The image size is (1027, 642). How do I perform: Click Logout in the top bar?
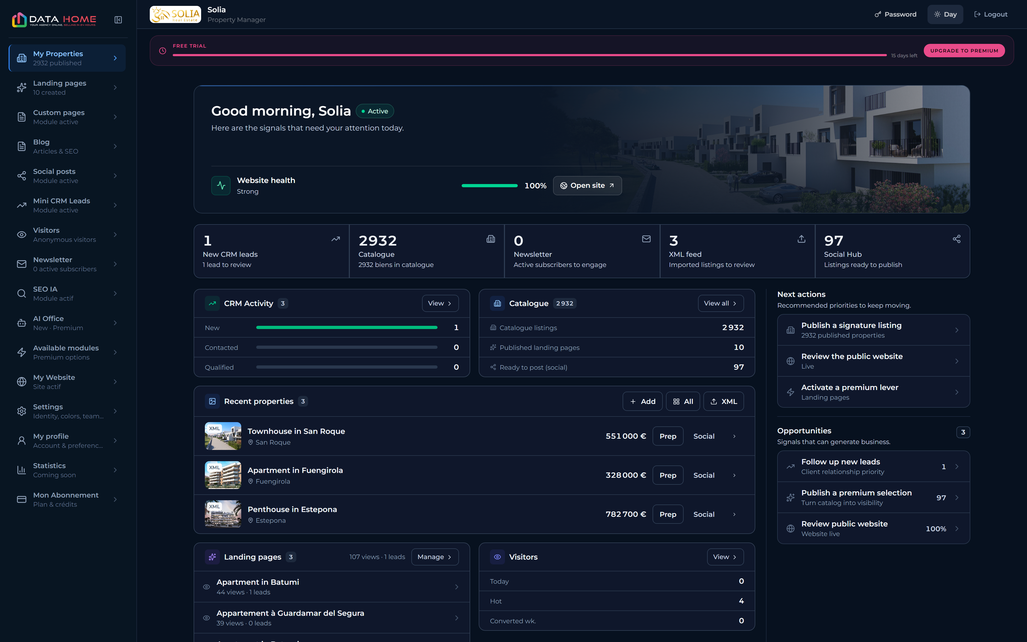(x=991, y=14)
